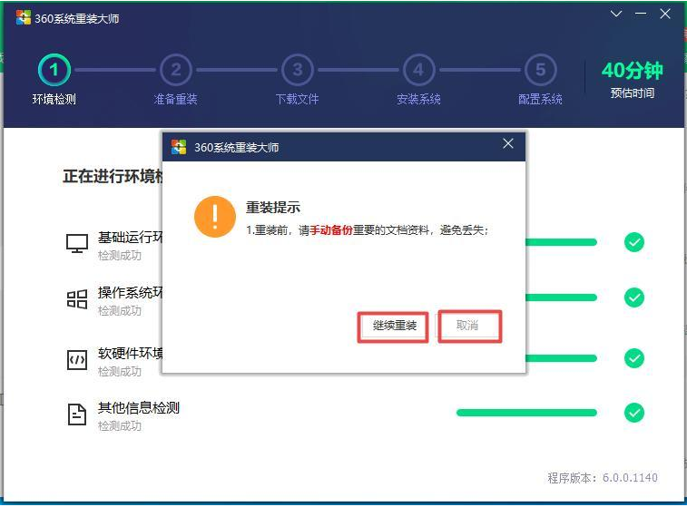Click green checkmark for 基础运行环境 row
The width and height of the screenshot is (687, 507).
pyautogui.click(x=634, y=242)
